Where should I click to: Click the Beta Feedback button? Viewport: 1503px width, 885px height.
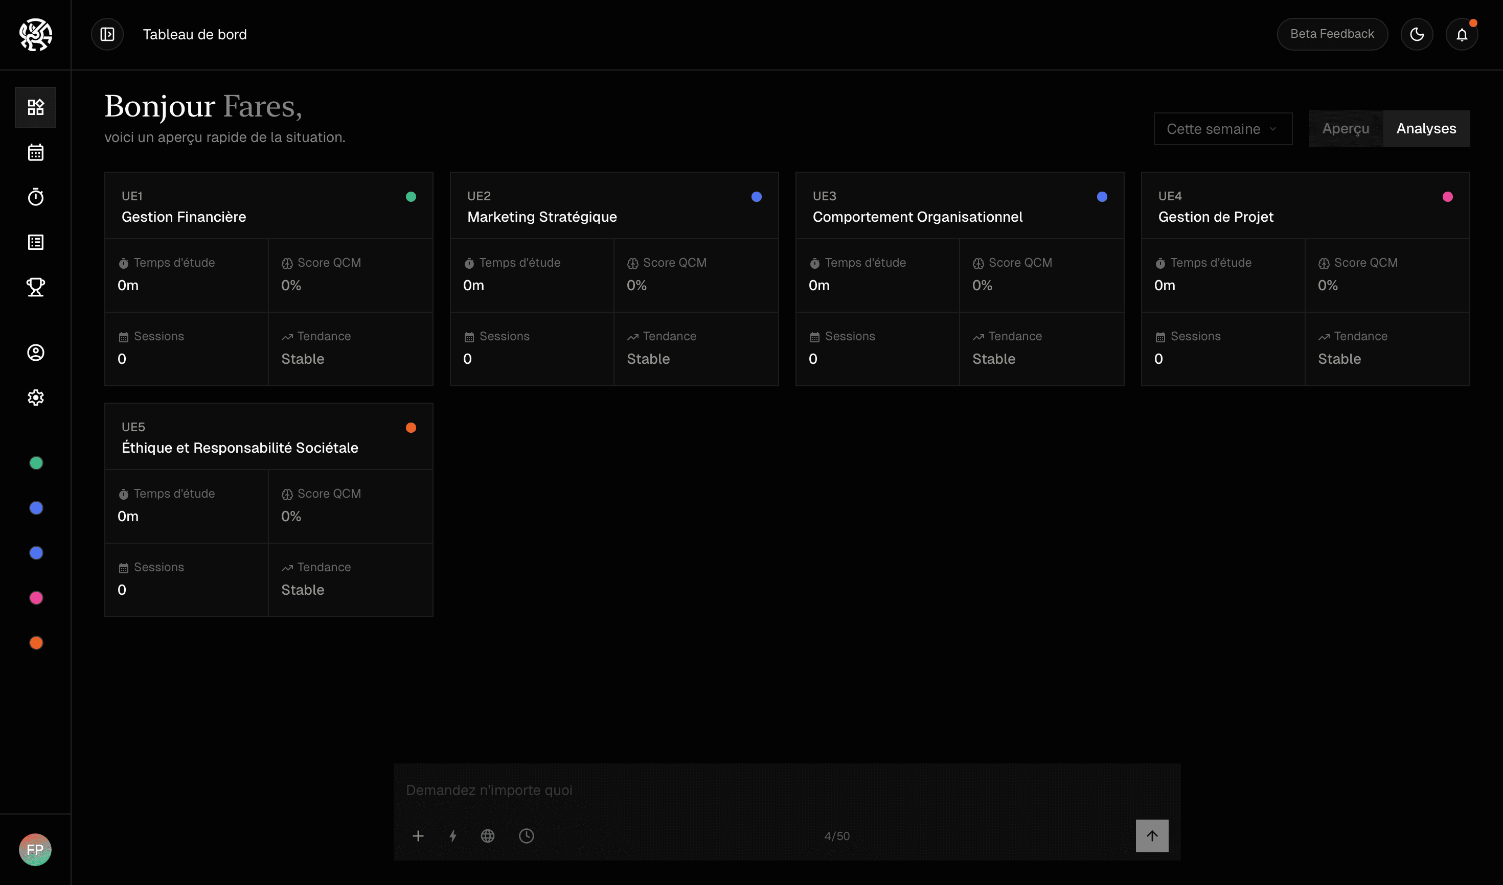[x=1332, y=34]
